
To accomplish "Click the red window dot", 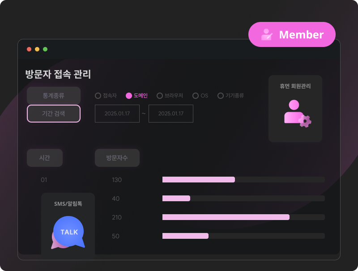I will (x=29, y=49).
